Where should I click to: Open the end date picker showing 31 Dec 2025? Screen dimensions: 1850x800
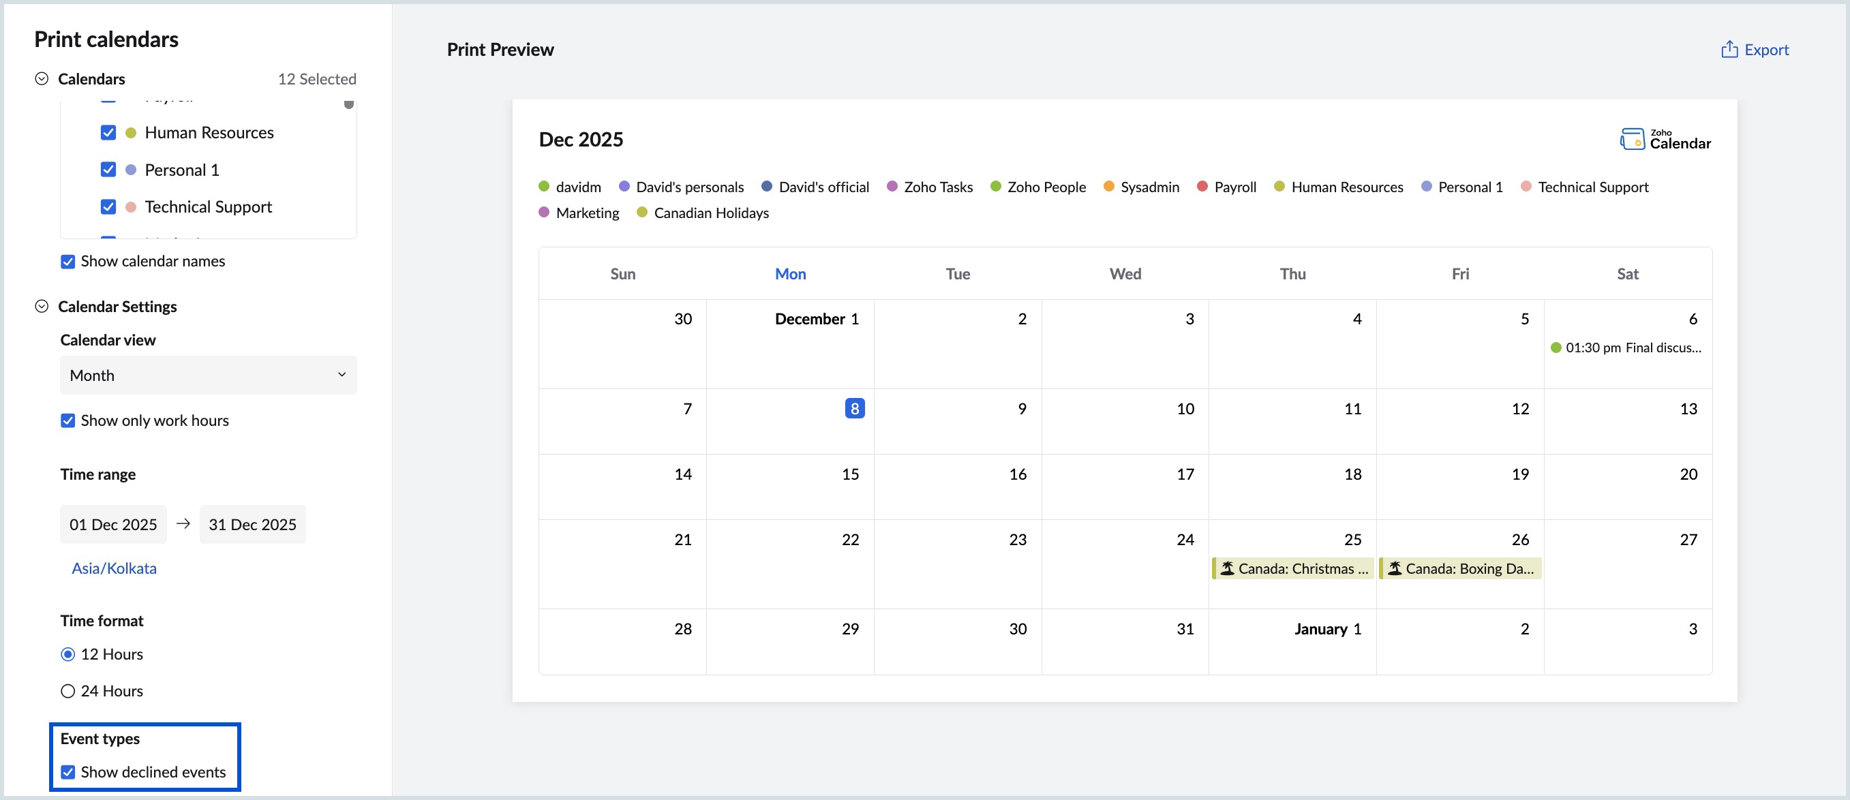(x=252, y=523)
